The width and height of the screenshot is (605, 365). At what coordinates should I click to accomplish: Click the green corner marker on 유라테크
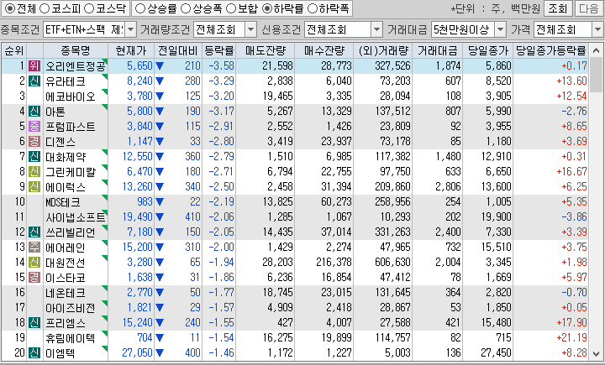(x=104, y=76)
